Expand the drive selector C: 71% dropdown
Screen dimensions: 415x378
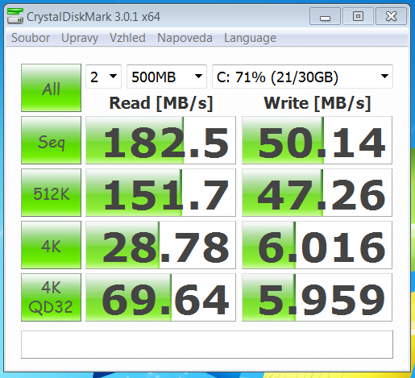point(302,77)
